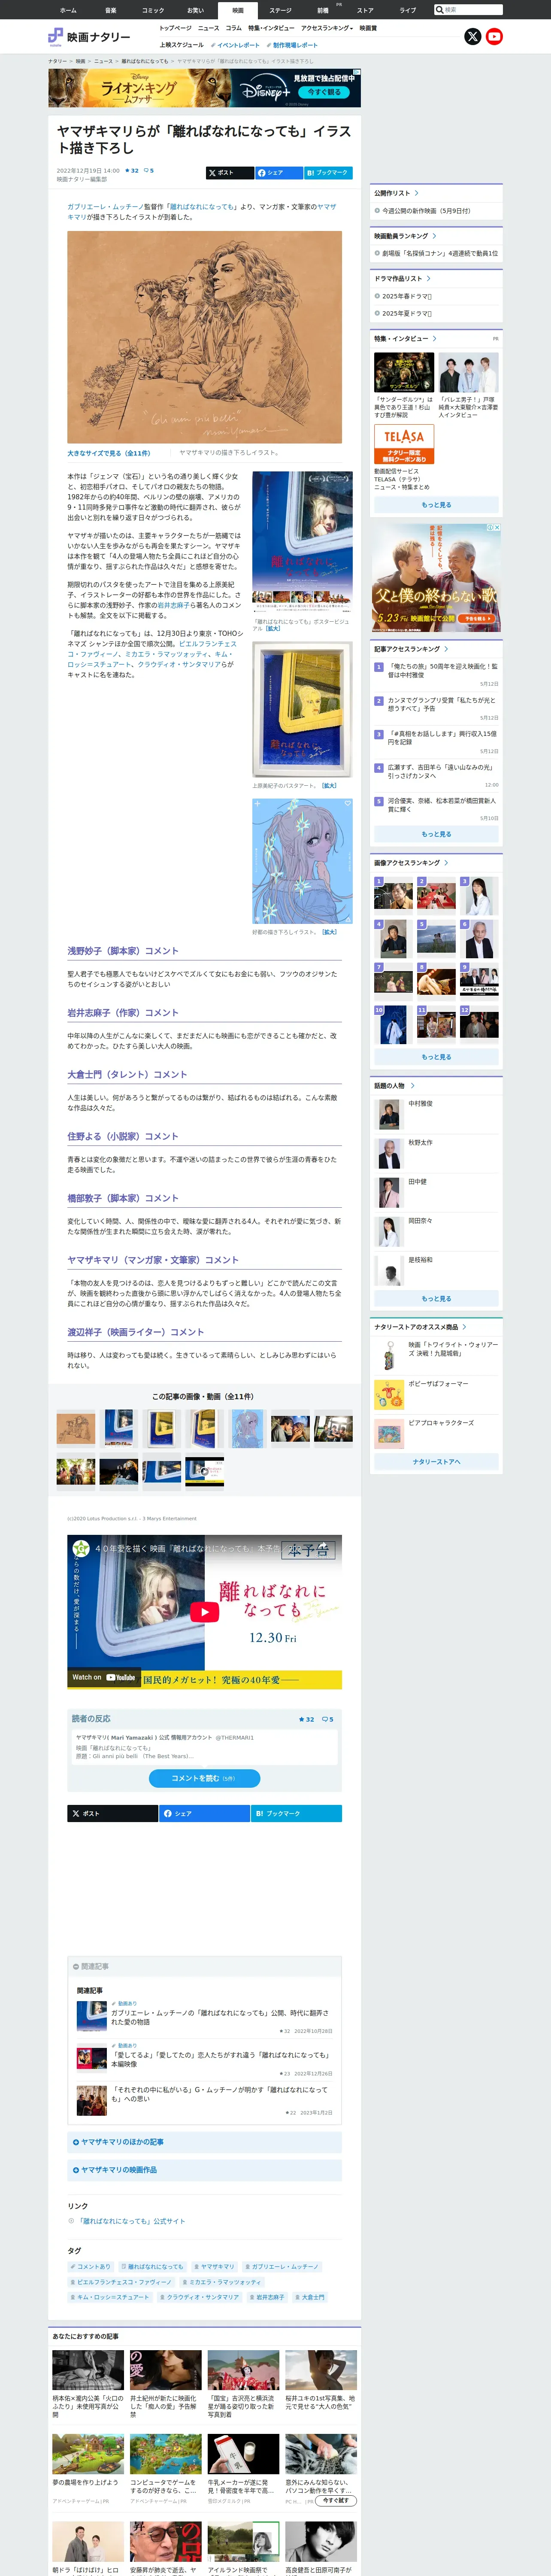This screenshot has height=2576, width=551.
Task: Click the search magnifier icon
Action: pyautogui.click(x=439, y=10)
